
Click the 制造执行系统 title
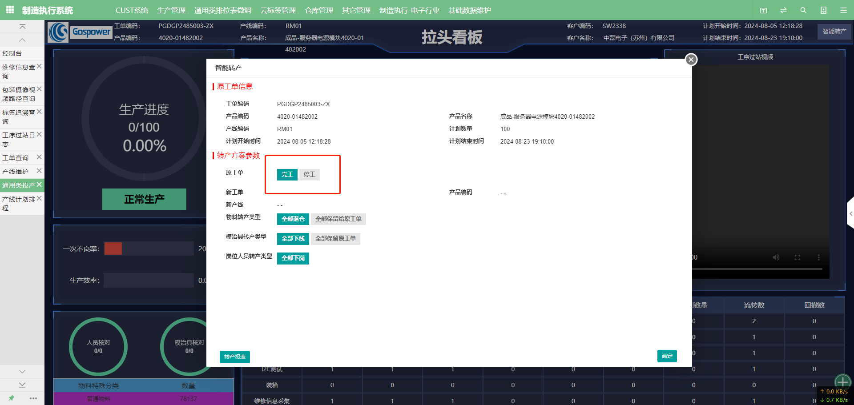48,10
